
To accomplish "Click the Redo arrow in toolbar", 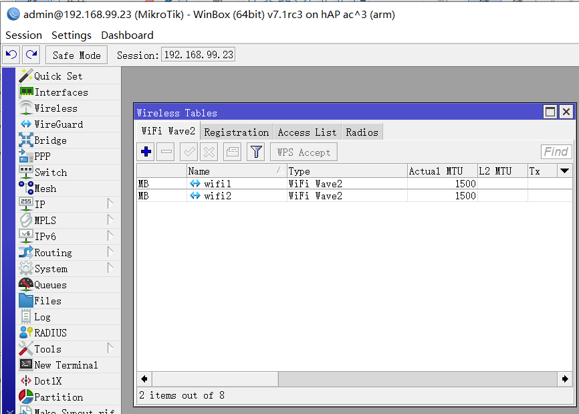I will [31, 55].
